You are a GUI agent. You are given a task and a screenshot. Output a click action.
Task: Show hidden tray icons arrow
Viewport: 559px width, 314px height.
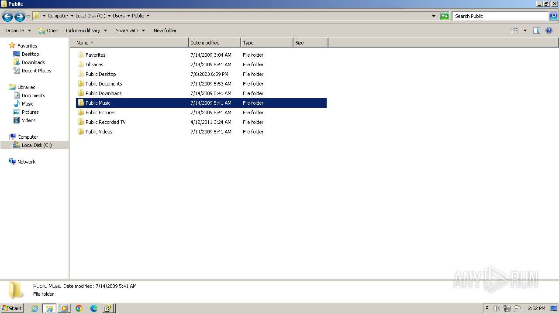(487, 308)
